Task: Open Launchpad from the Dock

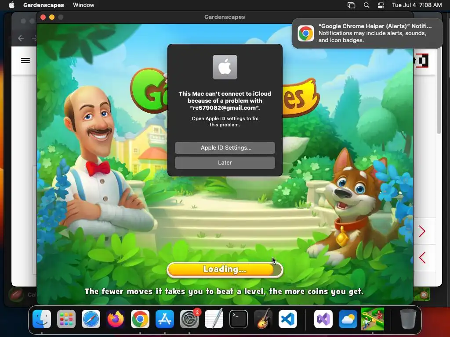Action: click(x=66, y=319)
